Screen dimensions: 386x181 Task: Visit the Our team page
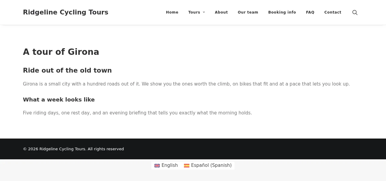click(x=248, y=12)
